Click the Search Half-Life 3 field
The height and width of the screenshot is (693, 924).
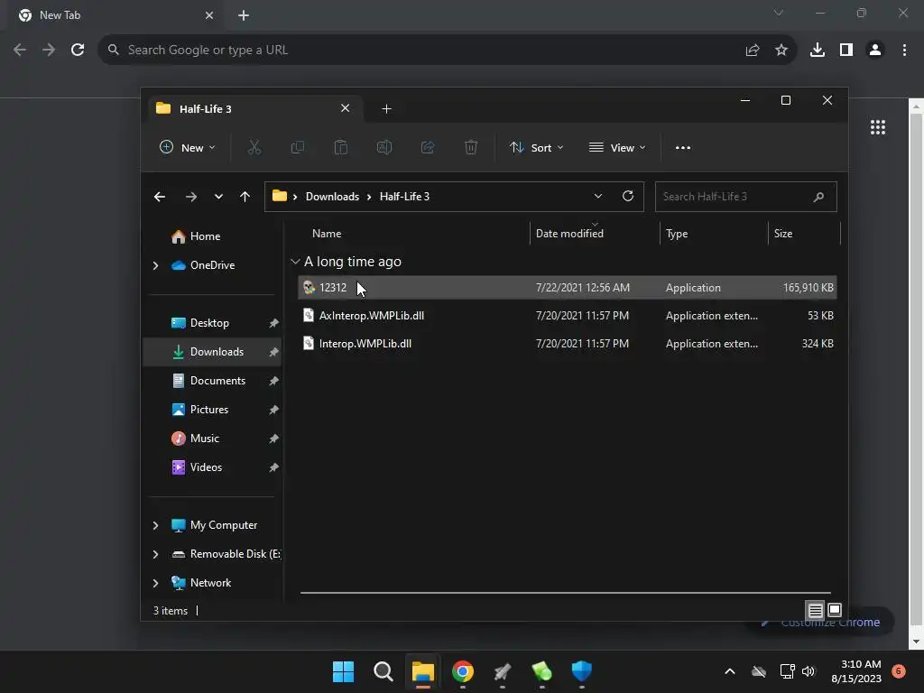pyautogui.click(x=746, y=197)
